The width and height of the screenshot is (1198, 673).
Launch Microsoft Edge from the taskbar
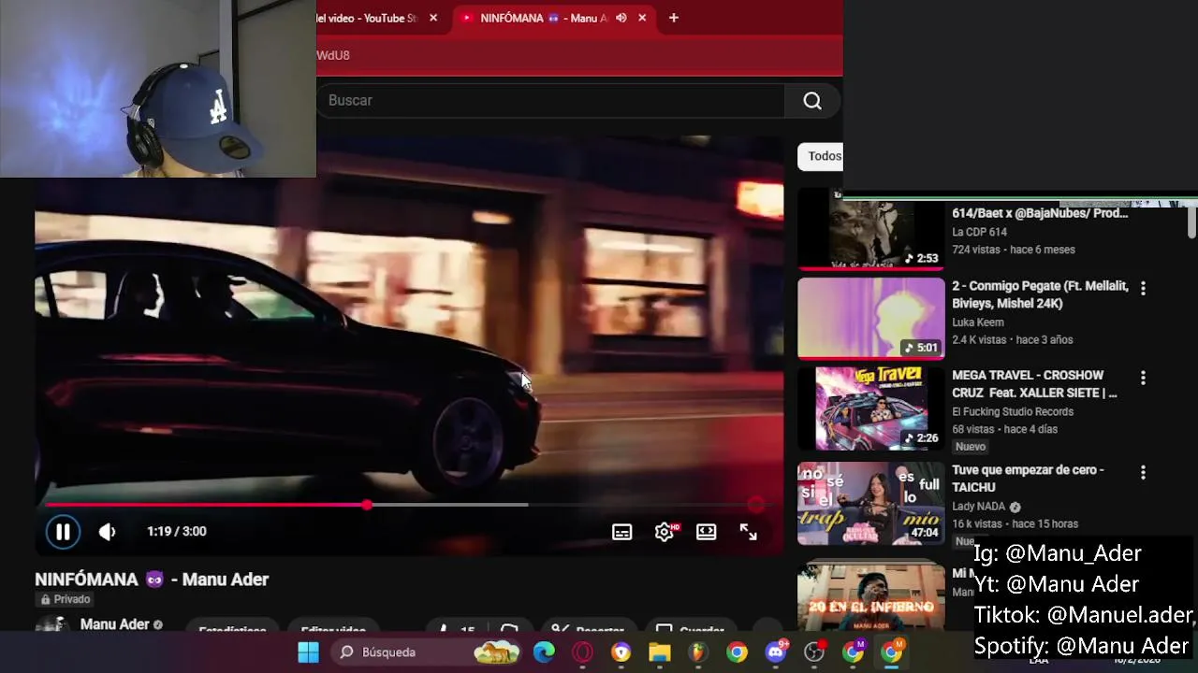click(x=544, y=652)
